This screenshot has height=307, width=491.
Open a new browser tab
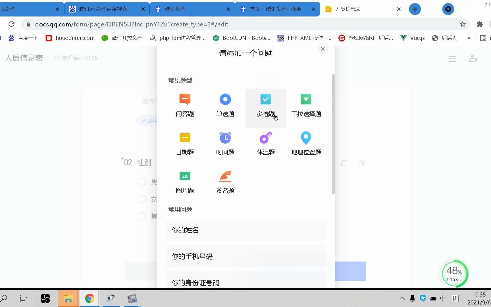coord(415,9)
